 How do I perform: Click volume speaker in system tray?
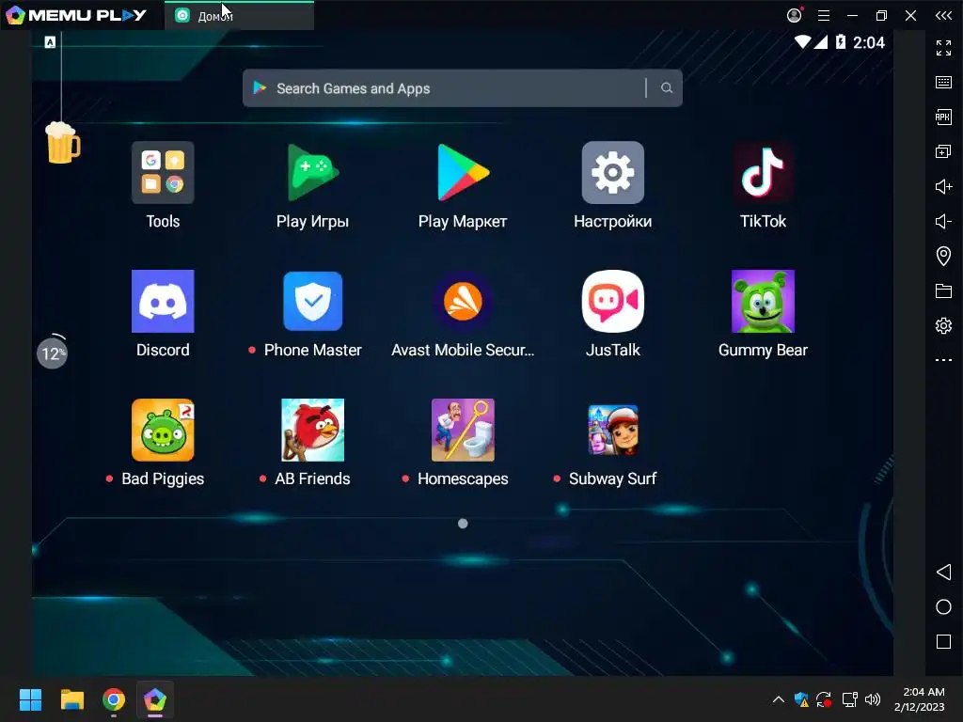tap(873, 699)
